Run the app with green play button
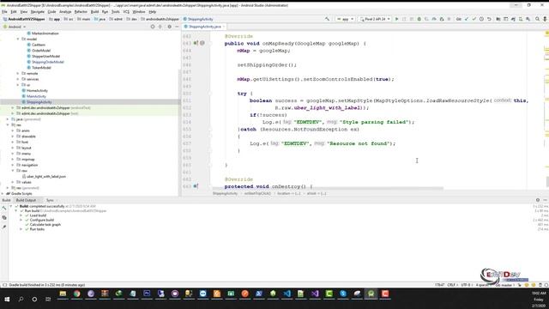The height and width of the screenshot is (309, 549). click(396, 19)
